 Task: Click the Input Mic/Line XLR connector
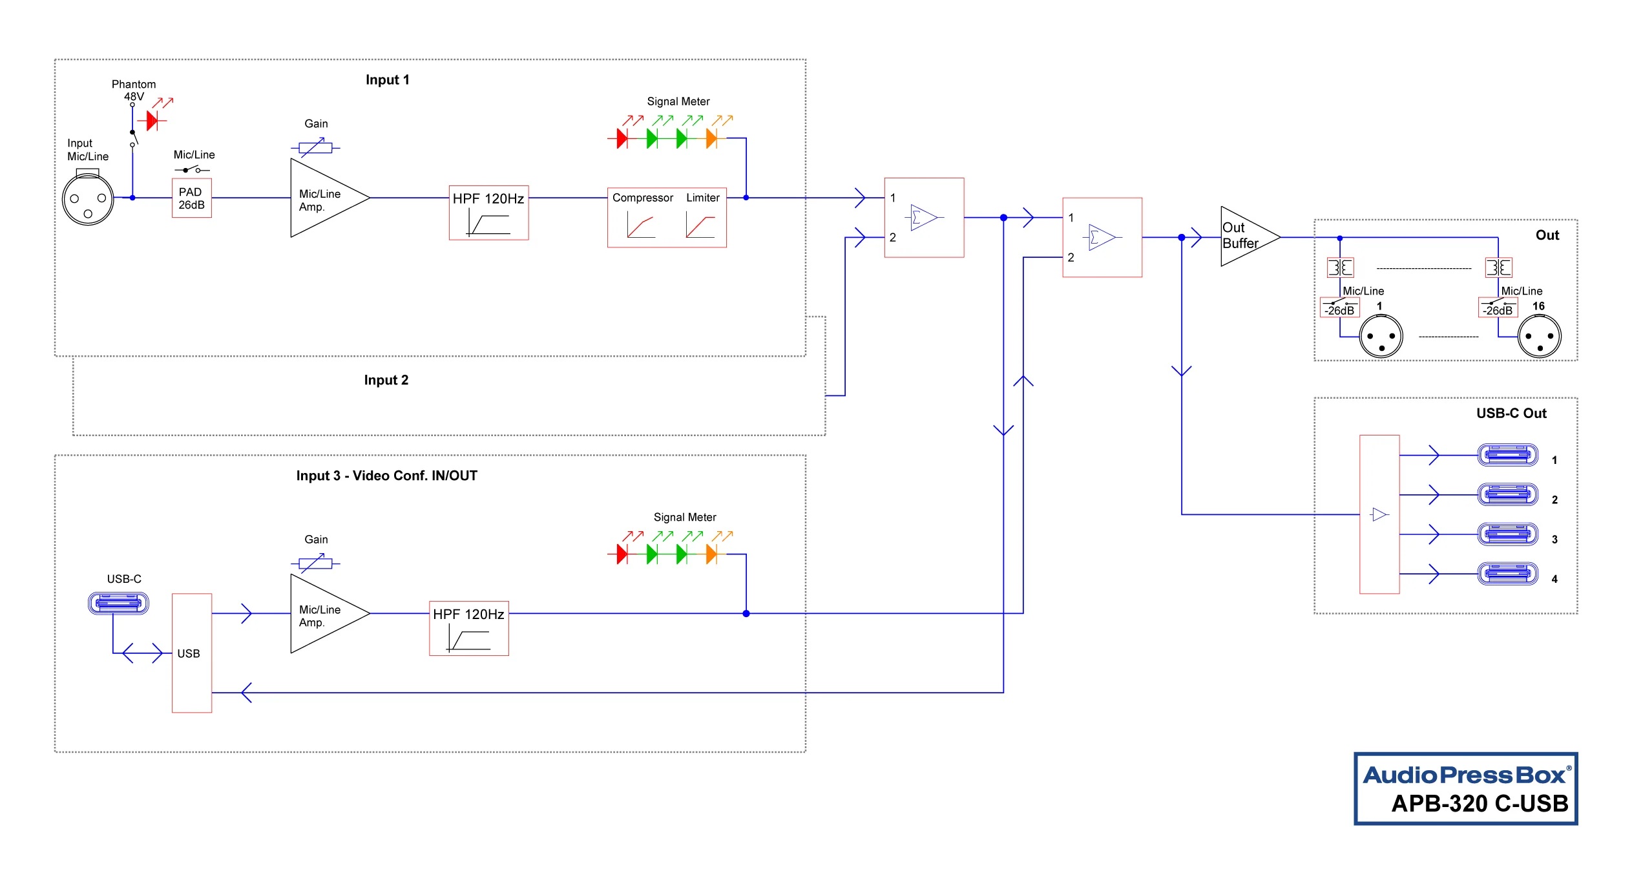pos(88,200)
